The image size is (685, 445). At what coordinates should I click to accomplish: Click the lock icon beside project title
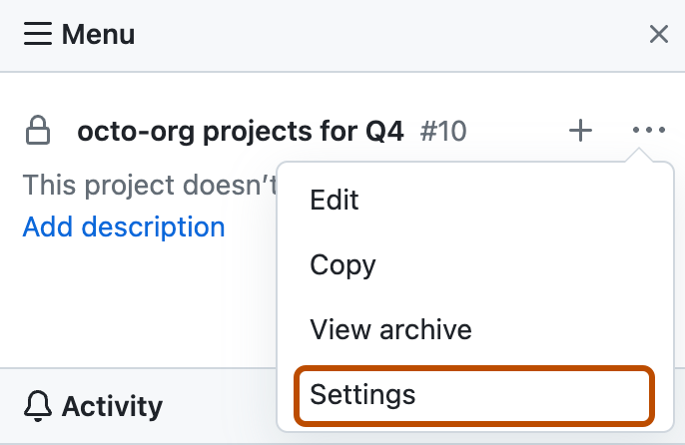tap(38, 131)
